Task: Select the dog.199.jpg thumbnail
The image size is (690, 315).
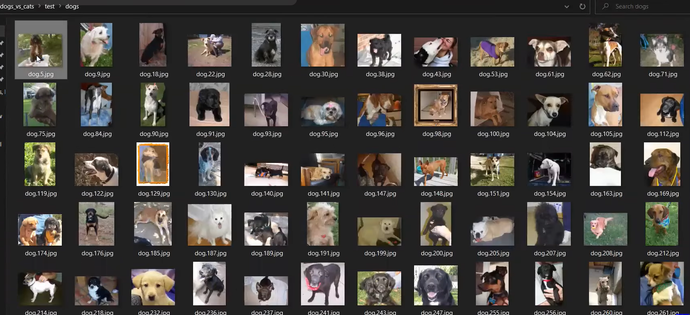Action: pyautogui.click(x=379, y=232)
